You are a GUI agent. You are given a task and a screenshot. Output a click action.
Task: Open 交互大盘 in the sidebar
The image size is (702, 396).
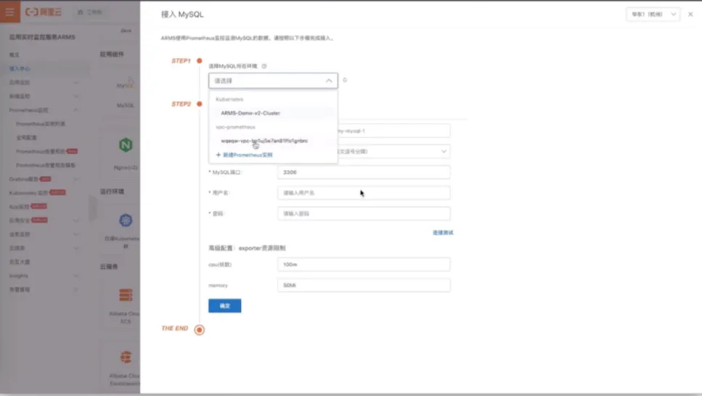coord(20,262)
